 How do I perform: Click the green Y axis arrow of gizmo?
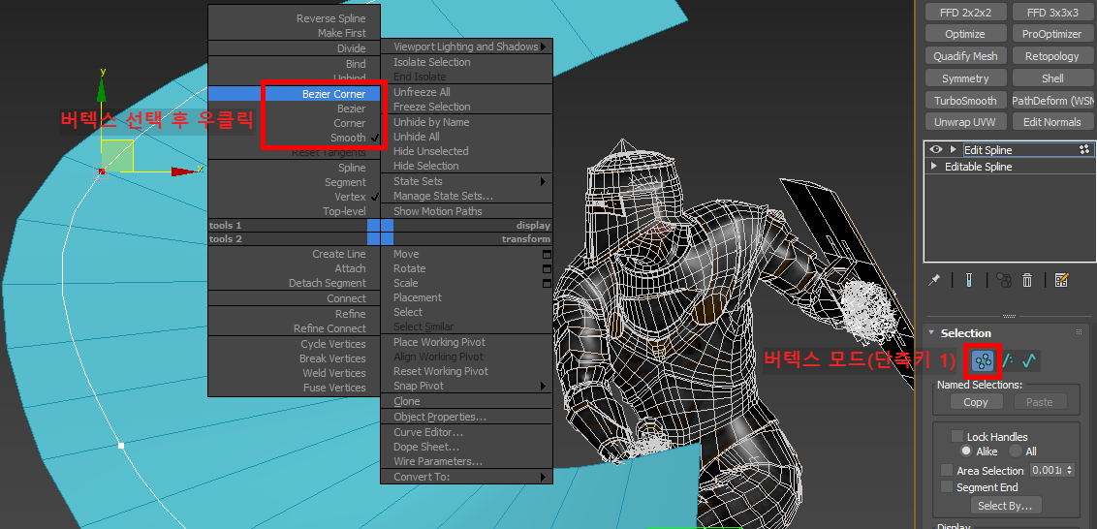(x=102, y=89)
